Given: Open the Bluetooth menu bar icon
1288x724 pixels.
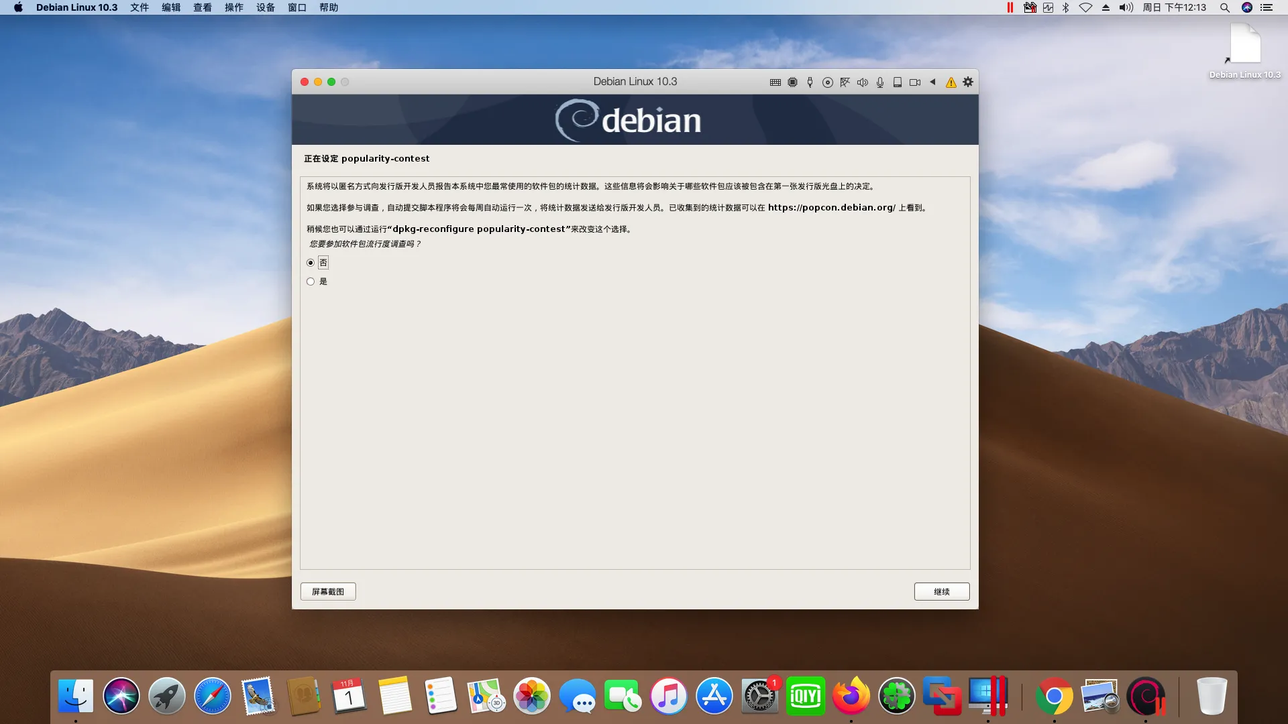Looking at the screenshot, I should (x=1066, y=7).
